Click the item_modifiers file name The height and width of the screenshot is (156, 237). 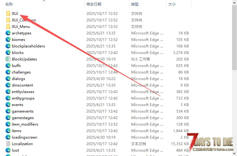(x=25, y=124)
